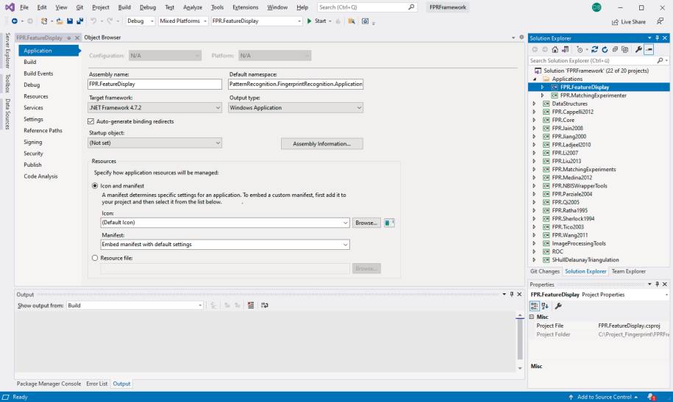Click the Assembly name input field
The width and height of the screenshot is (673, 402).
(155, 84)
